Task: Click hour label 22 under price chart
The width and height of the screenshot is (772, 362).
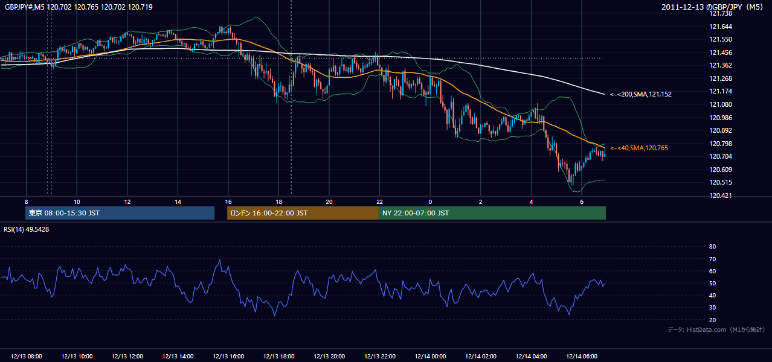Action: [379, 202]
